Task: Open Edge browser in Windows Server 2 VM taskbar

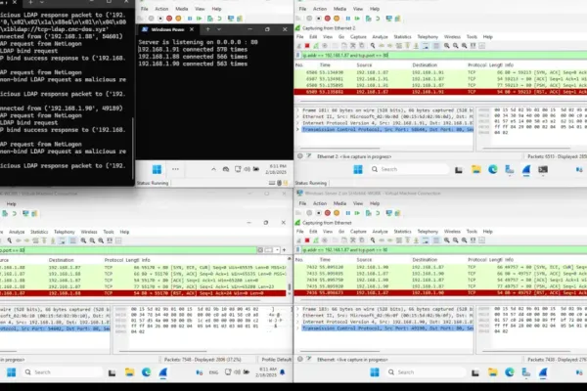Action: coord(509,371)
